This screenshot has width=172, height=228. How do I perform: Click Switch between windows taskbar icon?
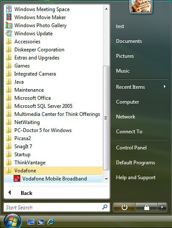[41, 222]
